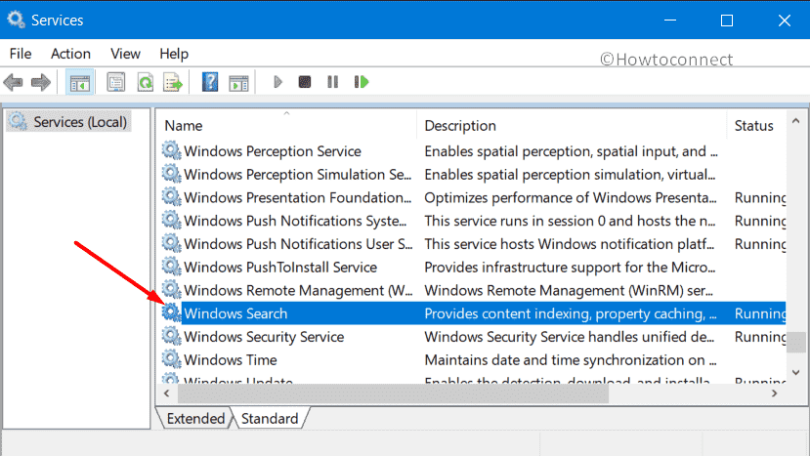Viewport: 810px width, 456px height.
Task: Click Running status of Windows Security Service
Action: point(760,337)
